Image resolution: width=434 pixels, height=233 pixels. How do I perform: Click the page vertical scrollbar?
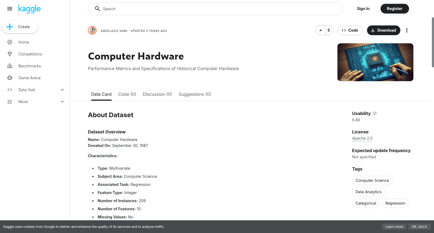point(433,42)
